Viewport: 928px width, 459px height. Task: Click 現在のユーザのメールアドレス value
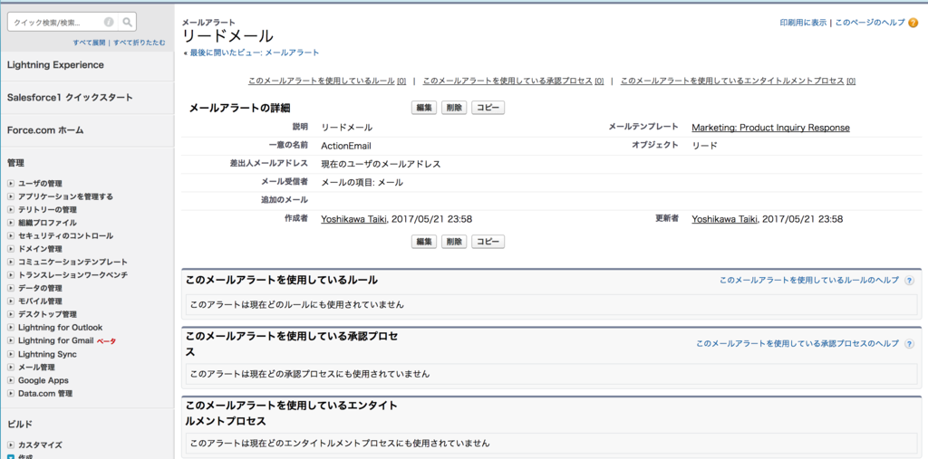(x=381, y=165)
